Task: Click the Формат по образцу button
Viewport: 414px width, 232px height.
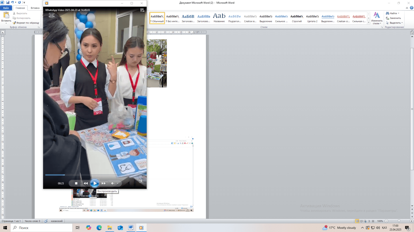Action: 26,23
